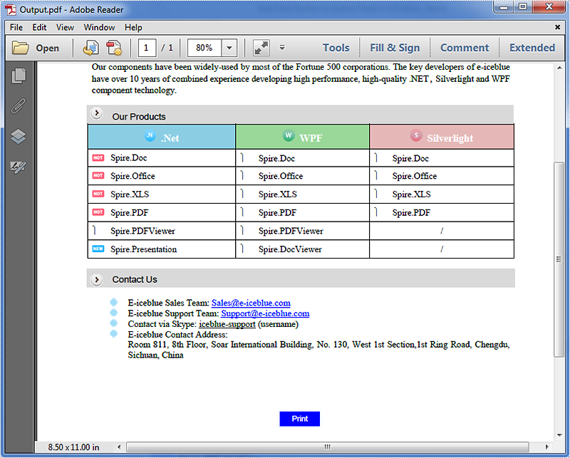This screenshot has width=570, height=458.
Task: Open the Window menu
Action: coord(99,28)
